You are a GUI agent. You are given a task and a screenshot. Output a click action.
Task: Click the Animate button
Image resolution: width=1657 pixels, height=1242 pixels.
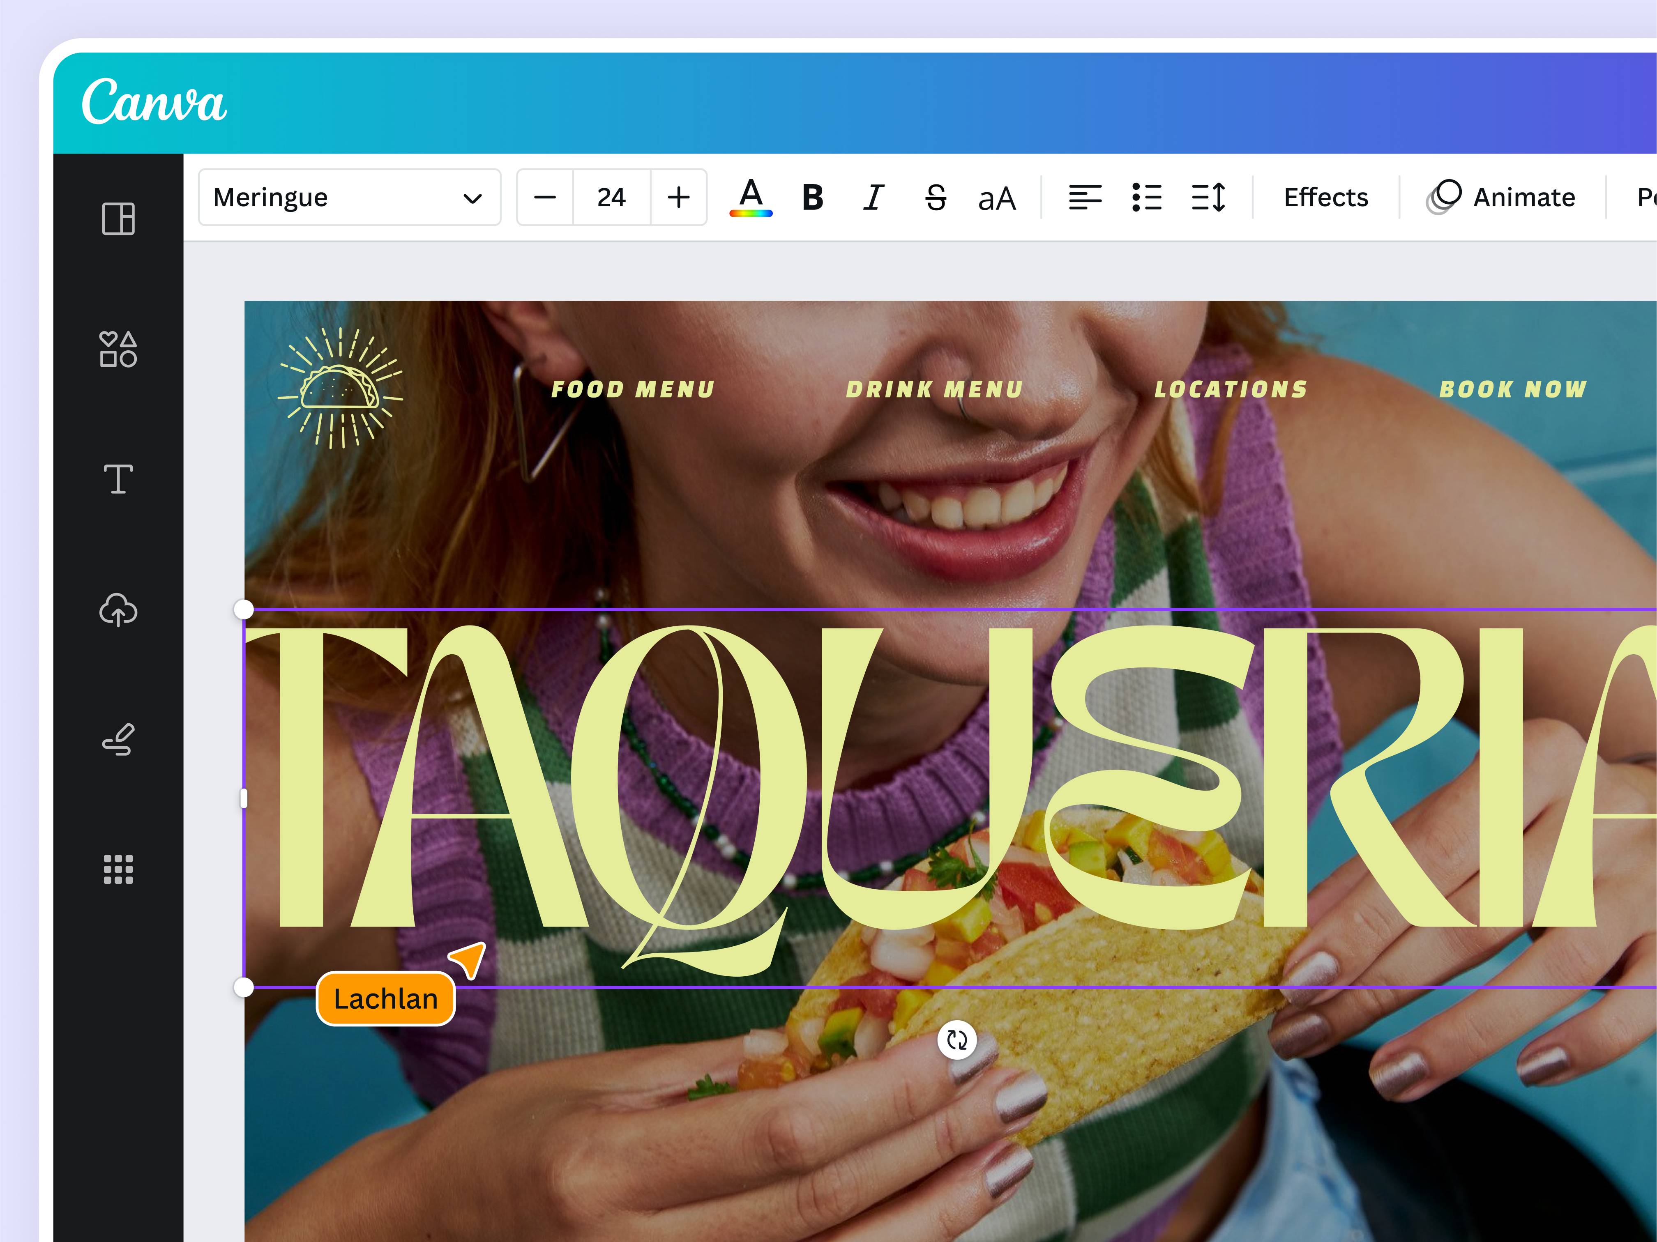click(1502, 198)
